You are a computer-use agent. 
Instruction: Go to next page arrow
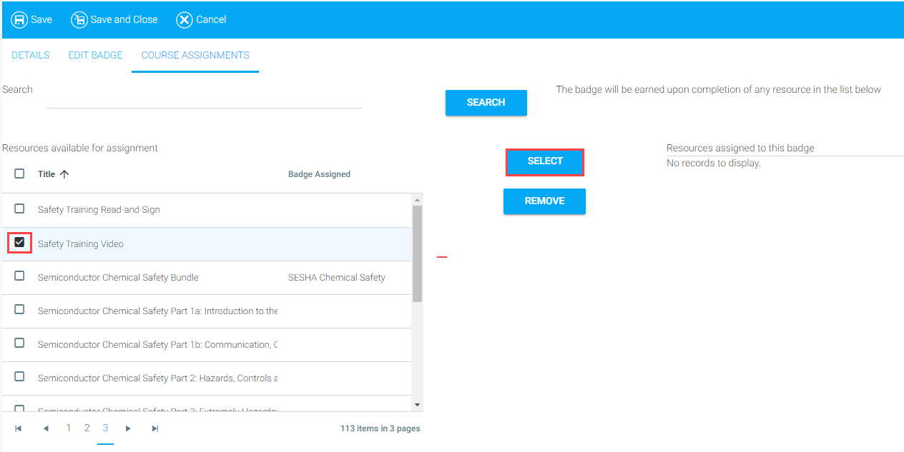pyautogui.click(x=128, y=428)
